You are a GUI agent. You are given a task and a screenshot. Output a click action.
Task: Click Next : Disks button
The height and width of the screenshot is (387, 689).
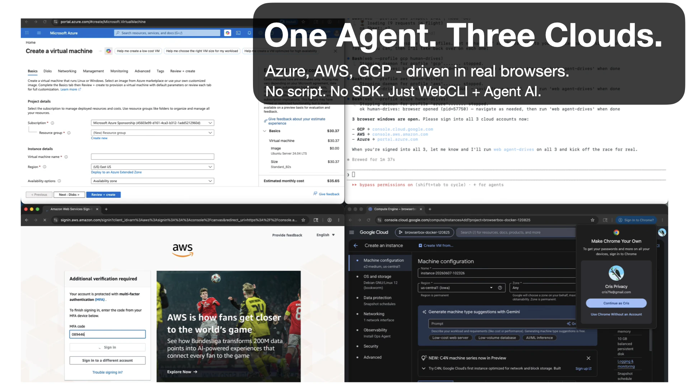point(69,195)
